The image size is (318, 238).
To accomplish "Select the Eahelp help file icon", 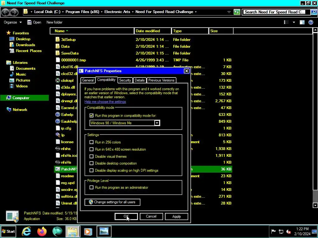I will click(x=57, y=115).
